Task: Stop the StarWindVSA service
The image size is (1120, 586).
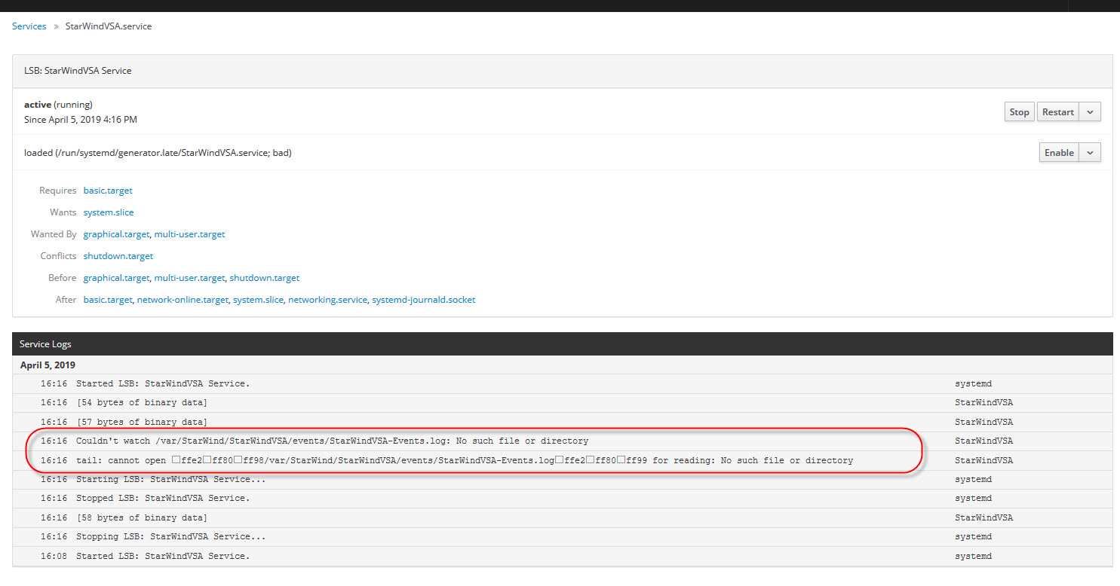Action: click(1019, 112)
